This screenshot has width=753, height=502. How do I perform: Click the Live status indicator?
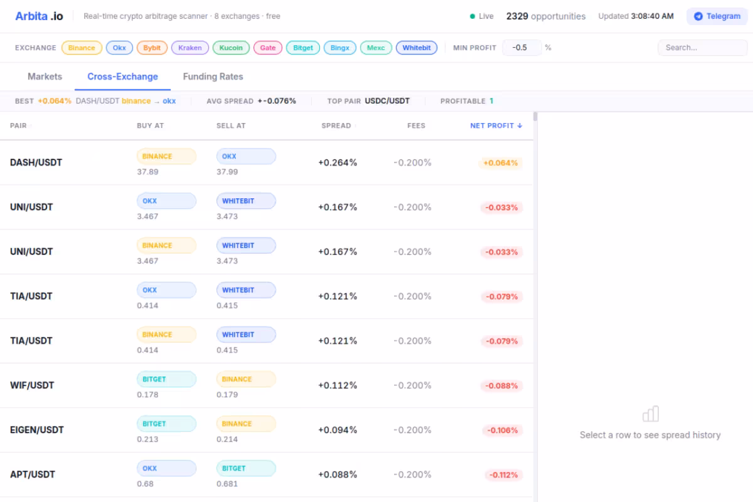click(482, 16)
